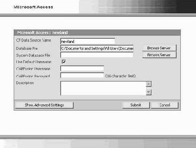
Task: Click the 'System Database File' label
Action: [33, 55]
